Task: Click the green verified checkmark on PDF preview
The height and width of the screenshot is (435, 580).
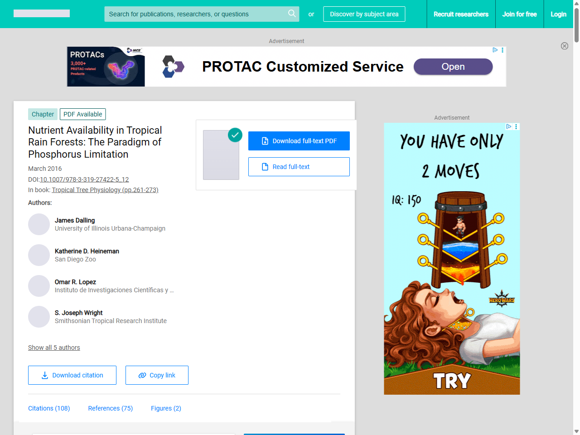Action: click(235, 135)
